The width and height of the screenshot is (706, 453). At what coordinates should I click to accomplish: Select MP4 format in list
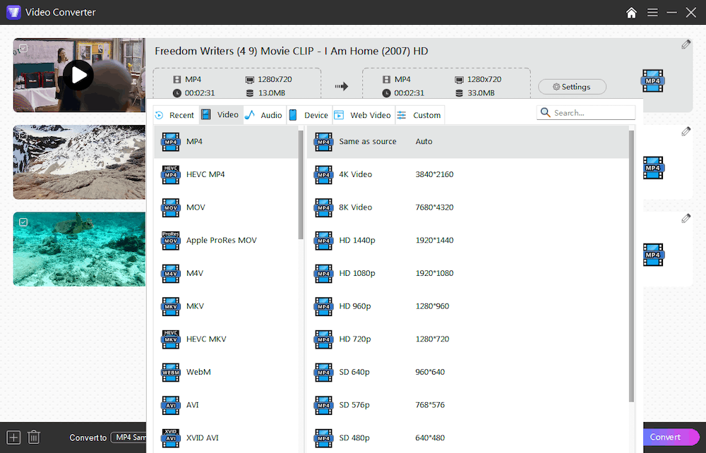[x=226, y=142]
